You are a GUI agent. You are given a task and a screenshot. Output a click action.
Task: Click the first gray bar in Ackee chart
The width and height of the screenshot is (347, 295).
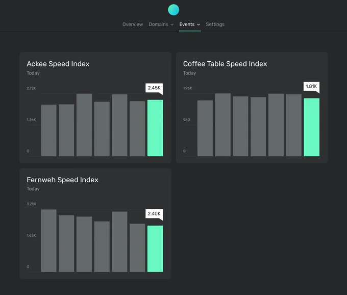pyautogui.click(x=48, y=130)
